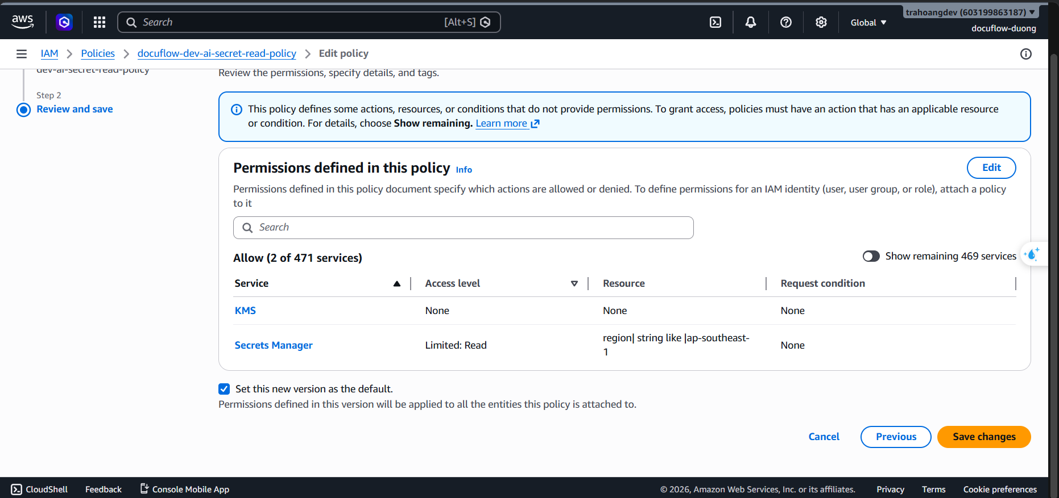Screen dimensions: 1059x498
Task: Select the Review and save step radio
Action: (23, 110)
